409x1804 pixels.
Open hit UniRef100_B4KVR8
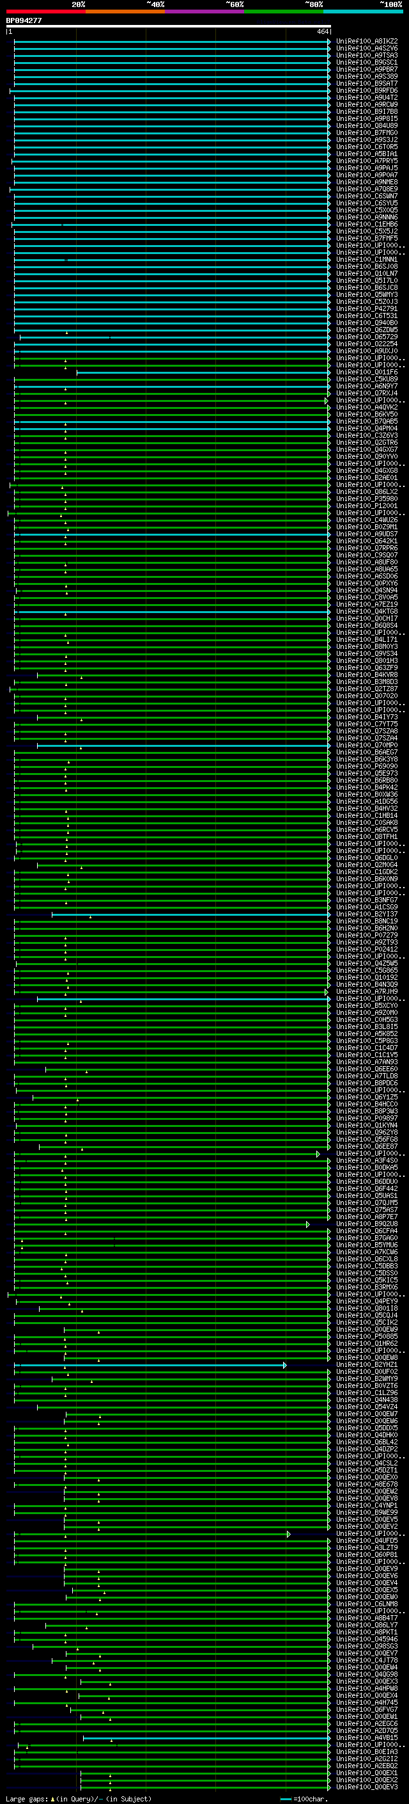click(366, 675)
